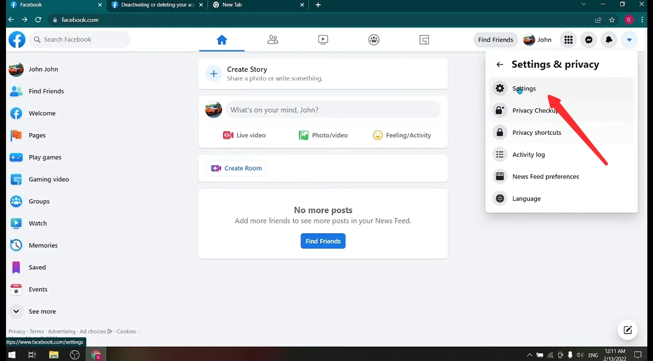Add a Photo/video to post
This screenshot has height=361, width=653.
point(323,135)
